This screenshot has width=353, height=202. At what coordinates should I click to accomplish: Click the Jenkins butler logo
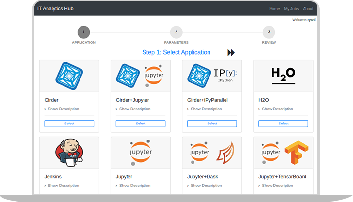69,153
